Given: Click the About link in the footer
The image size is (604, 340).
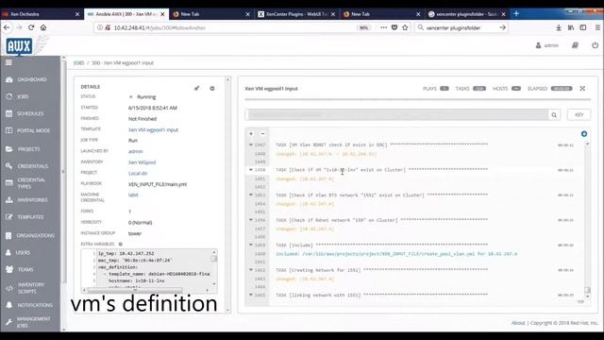Looking at the screenshot, I should click(518, 323).
